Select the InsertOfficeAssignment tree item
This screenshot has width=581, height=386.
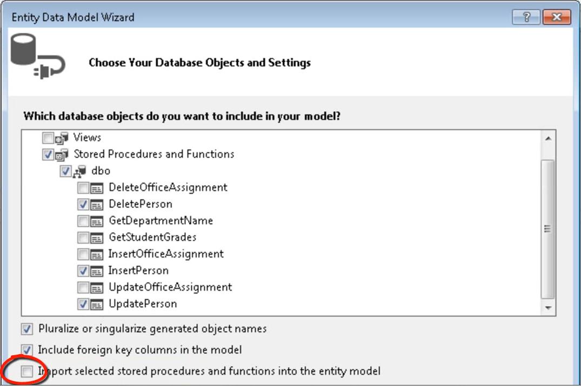tap(165, 254)
